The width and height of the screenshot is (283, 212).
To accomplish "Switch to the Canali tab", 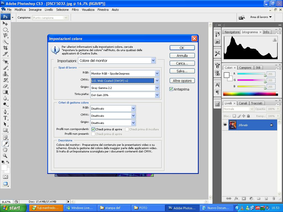I will click(x=243, y=103).
